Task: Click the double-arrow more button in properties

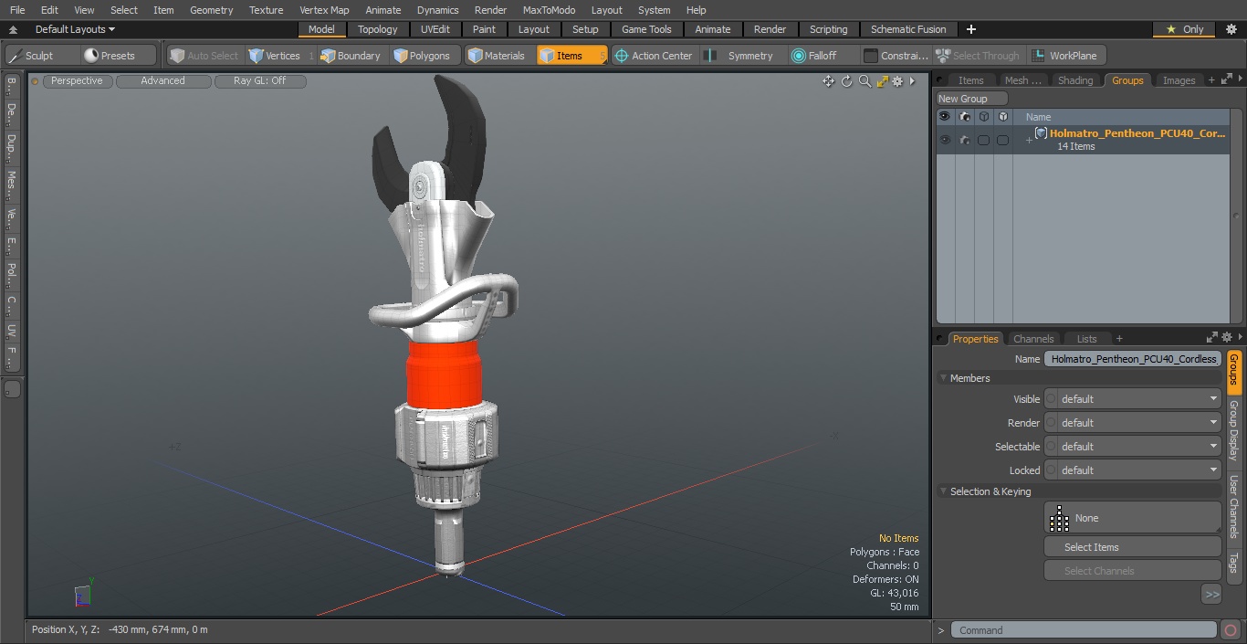Action: pos(1211,595)
